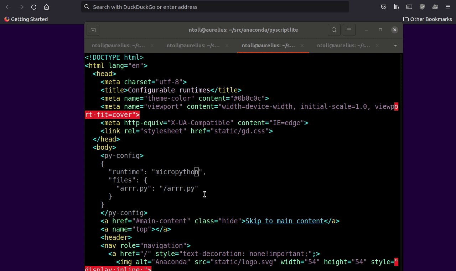Go to the Firefox home page
This screenshot has width=456, height=271.
click(46, 7)
